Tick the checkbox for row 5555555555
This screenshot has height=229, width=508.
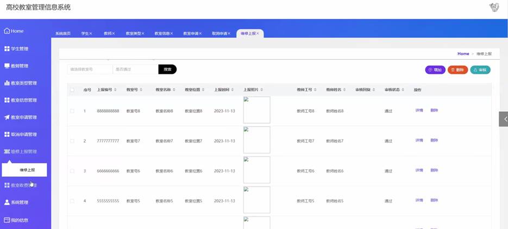click(72, 201)
